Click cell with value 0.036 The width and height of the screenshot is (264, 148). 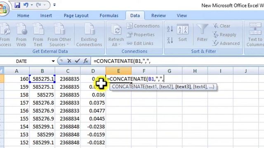[93, 95]
